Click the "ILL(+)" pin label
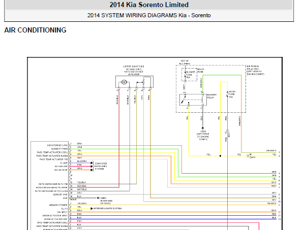 point(65,209)
